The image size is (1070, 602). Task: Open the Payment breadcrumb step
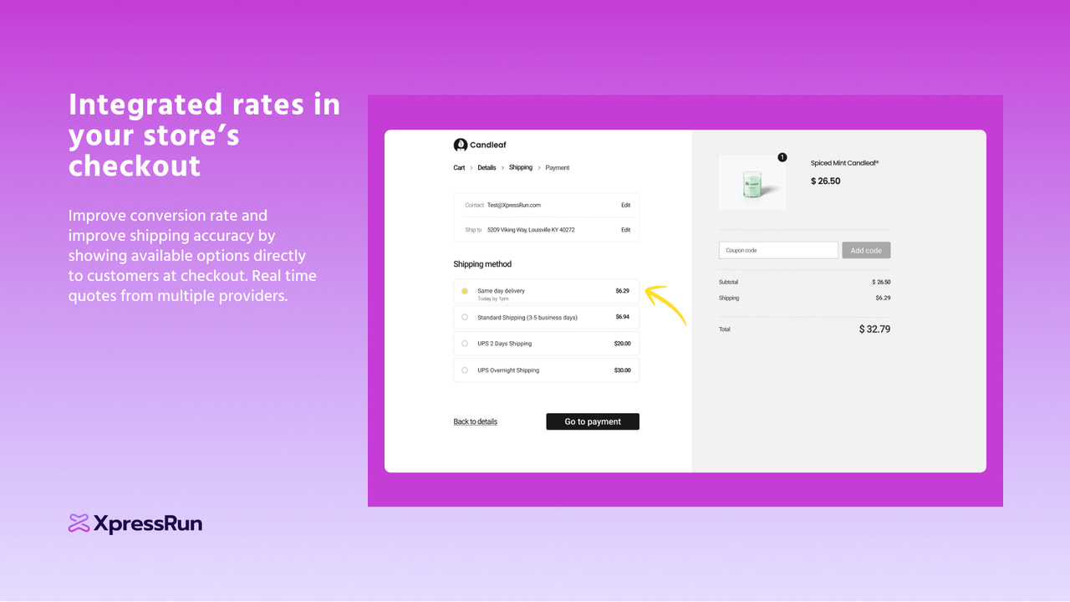click(x=557, y=168)
